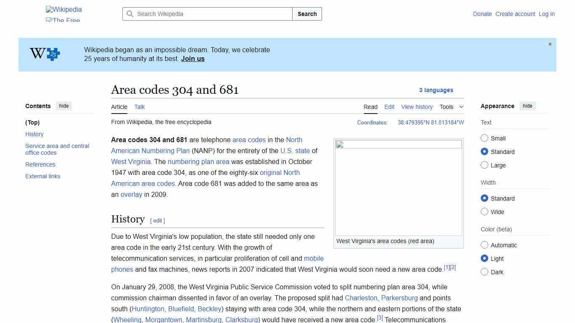Click the search magnifying glass icon
The height and width of the screenshot is (323, 575).
tap(130, 14)
